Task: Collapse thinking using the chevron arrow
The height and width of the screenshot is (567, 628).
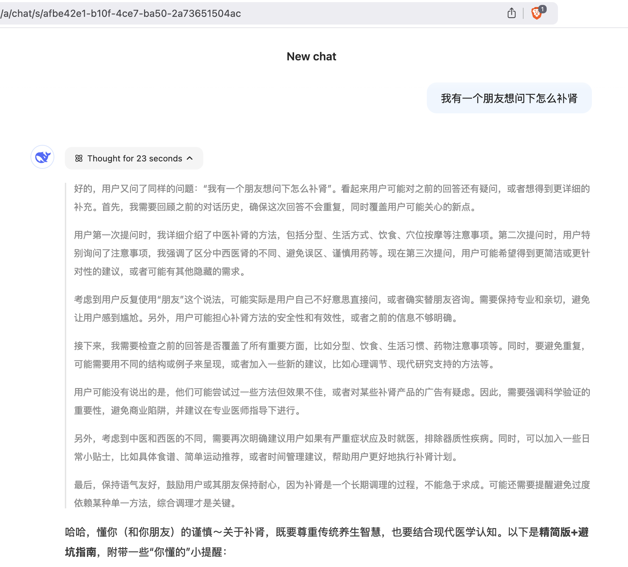Action: (x=190, y=159)
